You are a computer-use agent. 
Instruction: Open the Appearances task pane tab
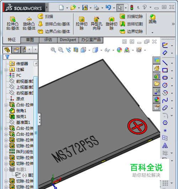click(157, 99)
